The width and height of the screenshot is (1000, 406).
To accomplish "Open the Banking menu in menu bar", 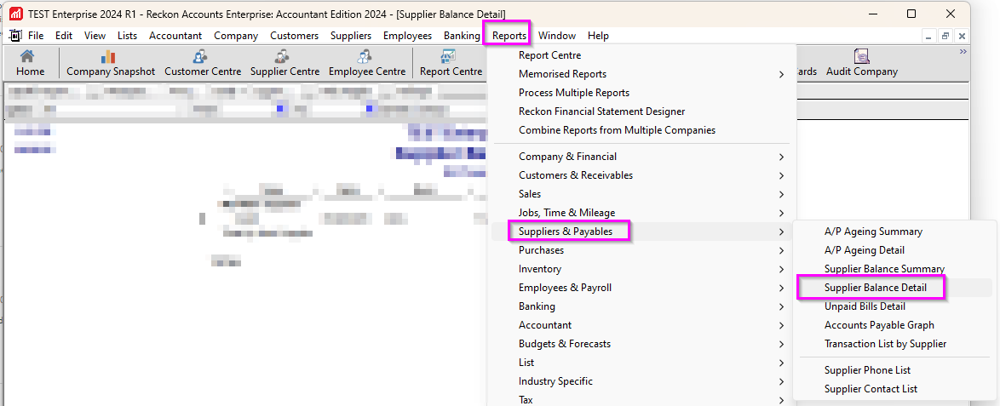I will click(462, 36).
